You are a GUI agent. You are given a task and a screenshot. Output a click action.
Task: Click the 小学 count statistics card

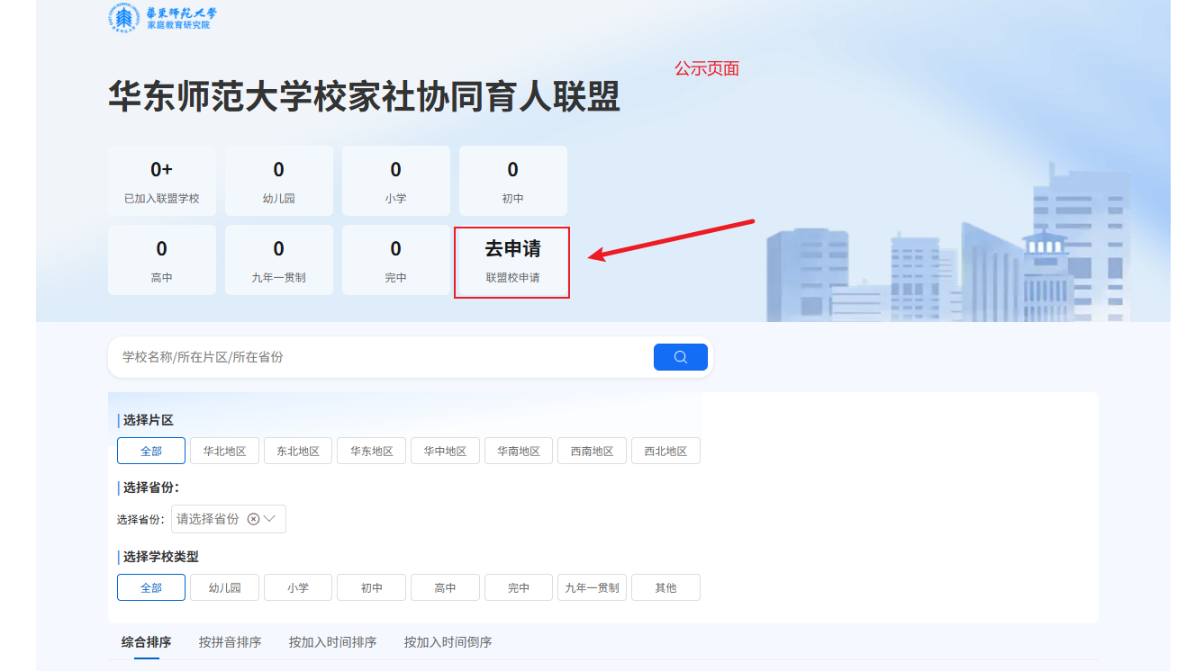pyautogui.click(x=395, y=181)
